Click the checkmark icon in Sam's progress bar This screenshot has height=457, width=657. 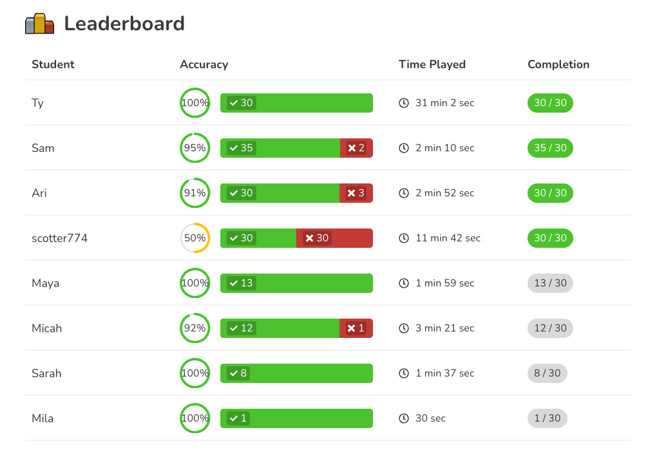(233, 147)
